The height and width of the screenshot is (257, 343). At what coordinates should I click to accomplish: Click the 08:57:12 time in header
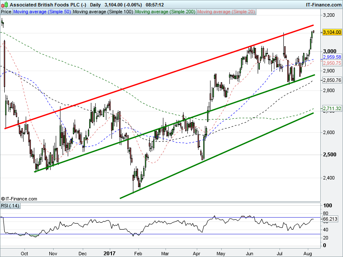155,5
